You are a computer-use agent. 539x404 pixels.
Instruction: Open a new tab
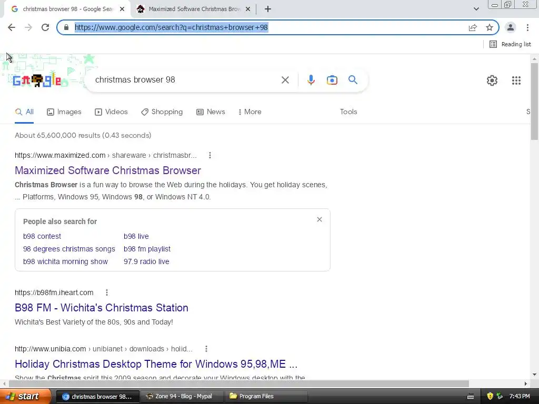click(x=268, y=9)
